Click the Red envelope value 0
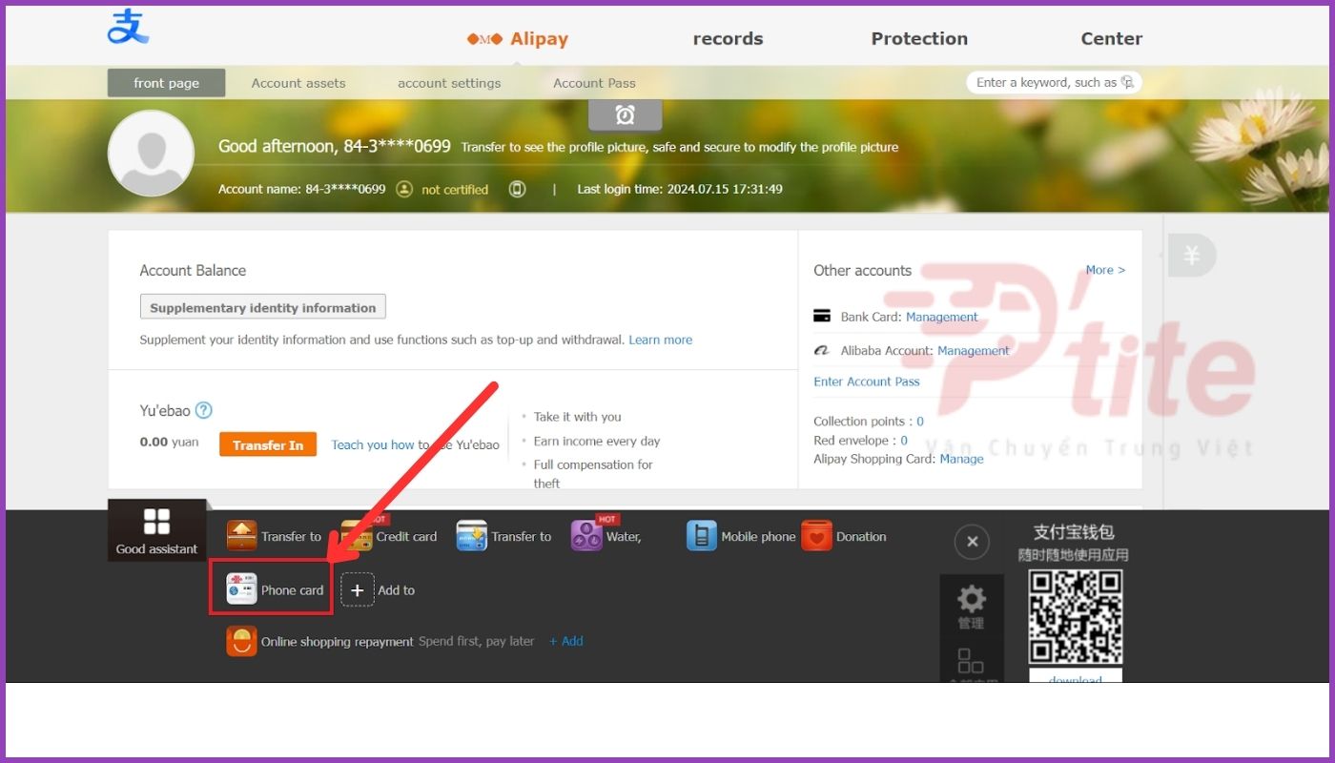 (904, 441)
